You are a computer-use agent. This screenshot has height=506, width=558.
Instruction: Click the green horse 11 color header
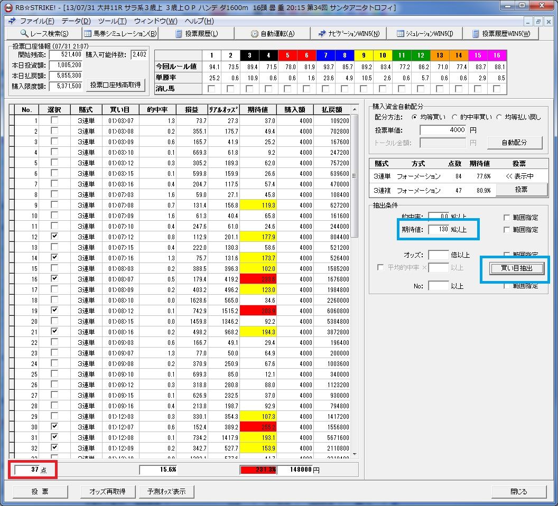pos(402,55)
